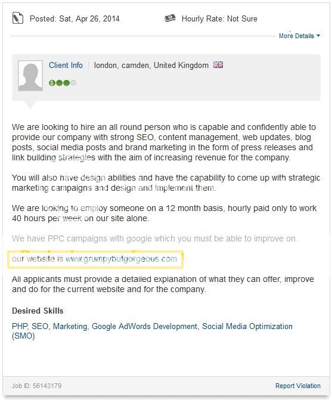The image size is (332, 400).
Task: Click the cash money icon beside Hourly Rate
Action: pyautogui.click(x=170, y=18)
